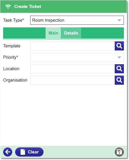The height and width of the screenshot is (160, 129).
Task: Click the Wi-Fi connectivity icon in header
Action: coord(8,7)
